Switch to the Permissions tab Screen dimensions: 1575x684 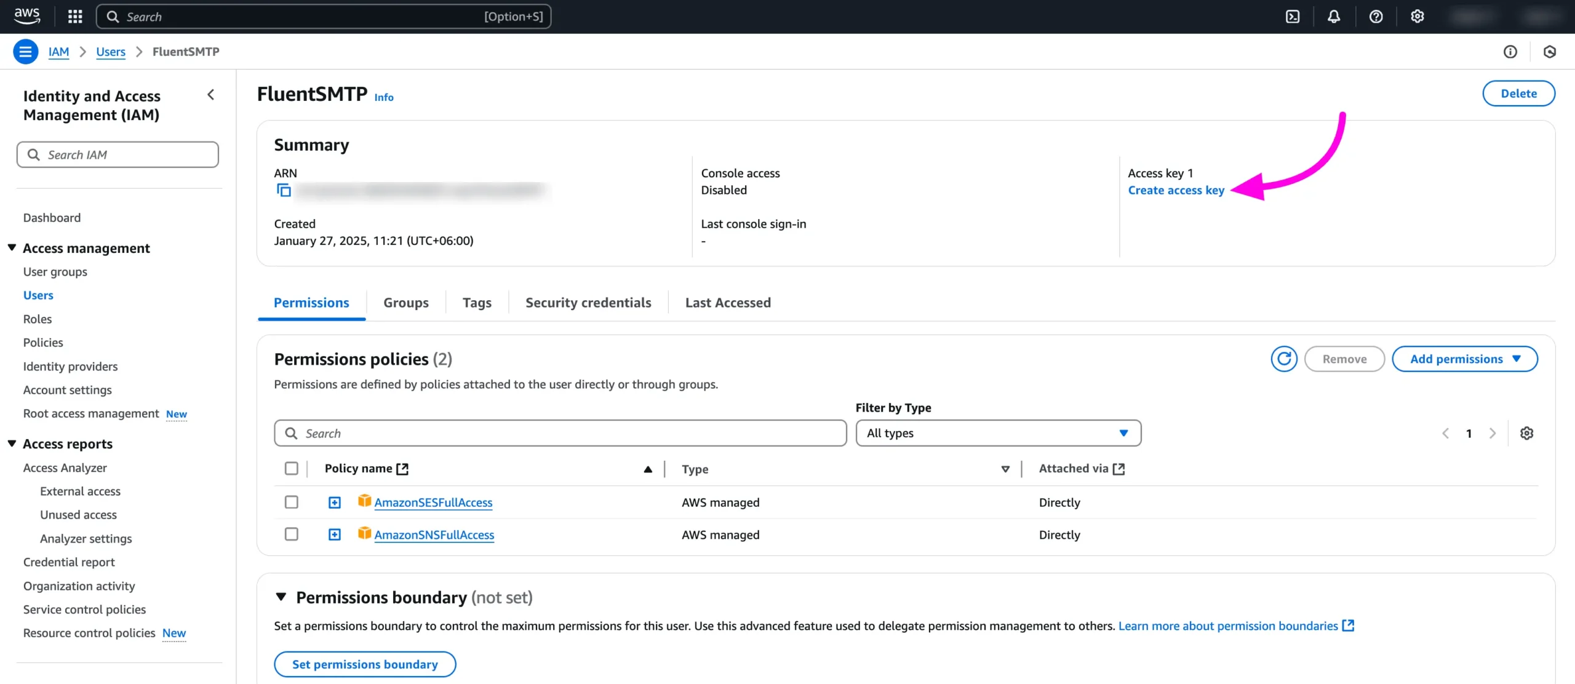(311, 303)
